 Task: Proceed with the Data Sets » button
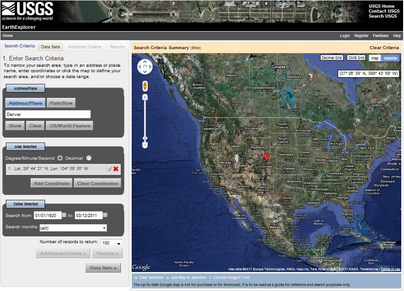[x=103, y=268]
